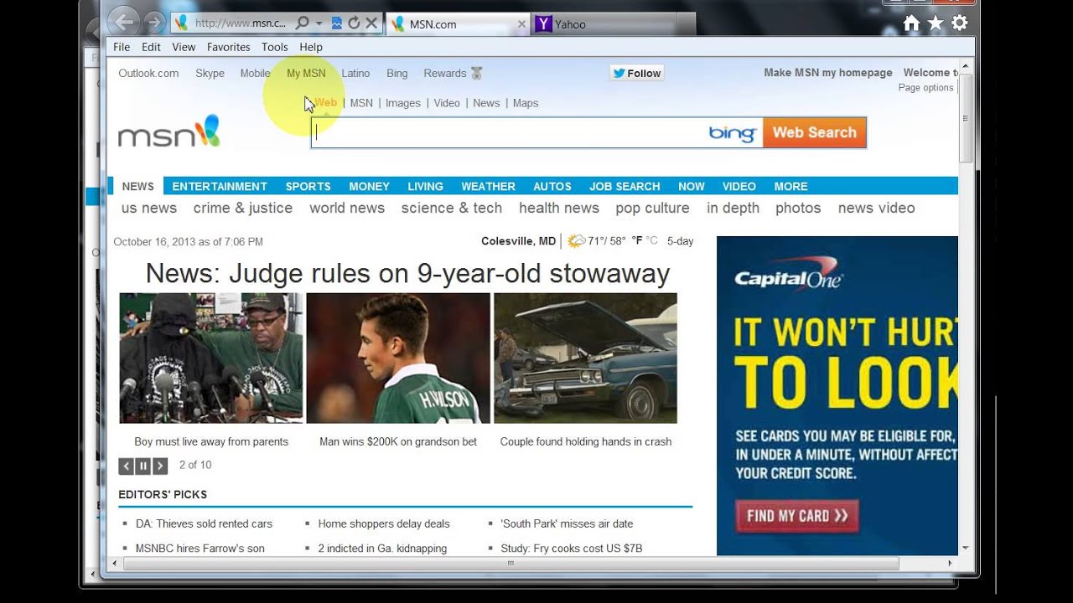Open the crashed blue car thumbnail
Image resolution: width=1073 pixels, height=603 pixels.
(585, 358)
